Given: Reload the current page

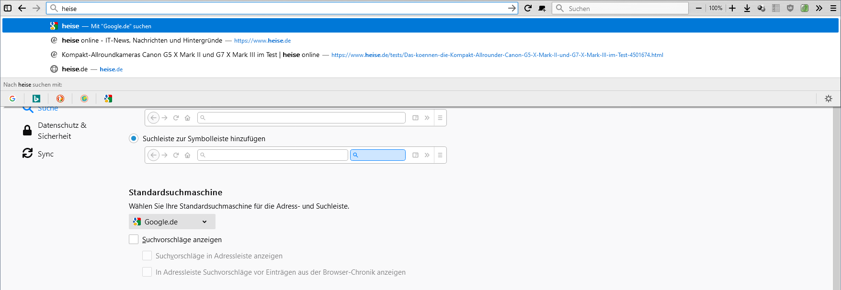Looking at the screenshot, I should point(528,8).
